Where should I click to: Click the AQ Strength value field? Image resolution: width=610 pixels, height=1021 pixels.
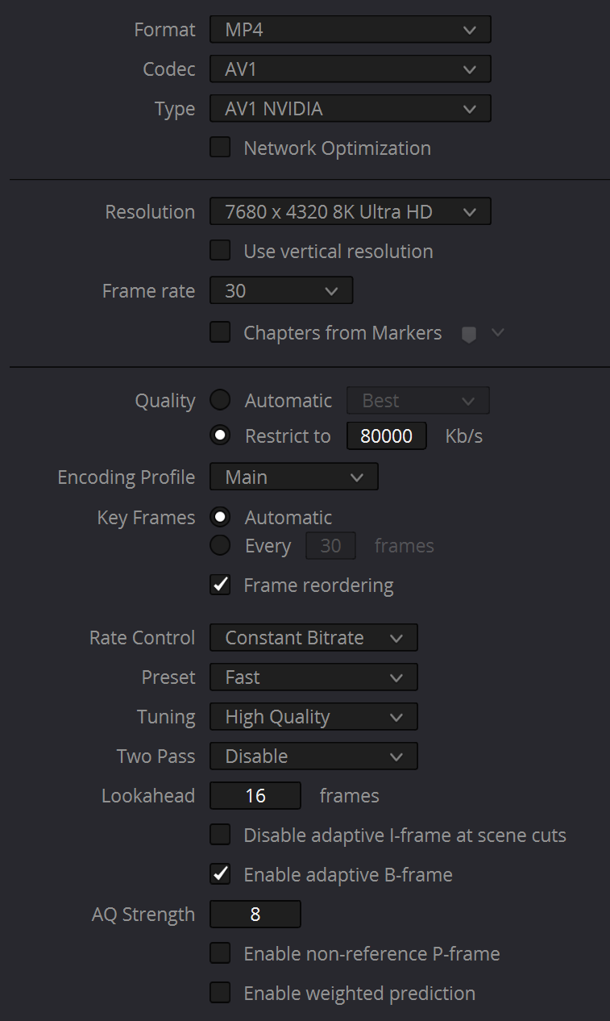tap(255, 915)
